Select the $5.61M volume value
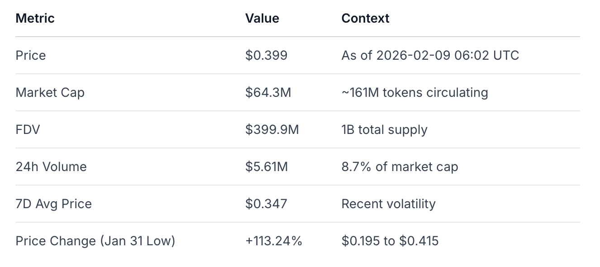The image size is (600, 267). click(267, 167)
